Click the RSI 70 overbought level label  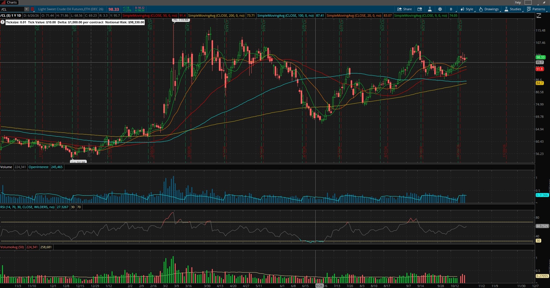pos(79,207)
